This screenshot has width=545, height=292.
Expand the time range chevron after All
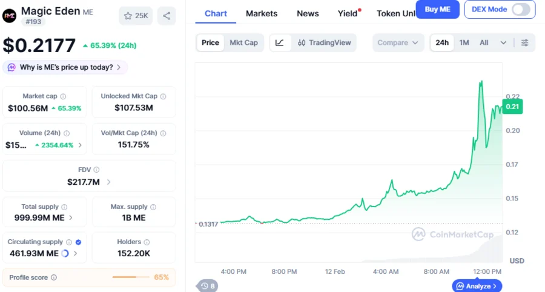(503, 42)
